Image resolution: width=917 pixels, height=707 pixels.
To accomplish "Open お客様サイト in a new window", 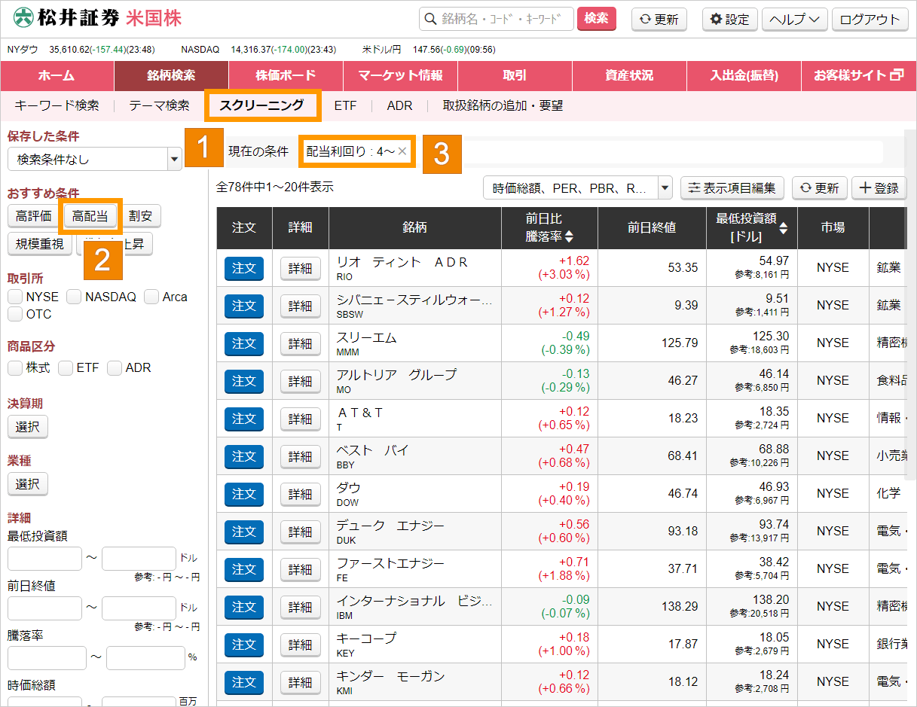I will 859,75.
